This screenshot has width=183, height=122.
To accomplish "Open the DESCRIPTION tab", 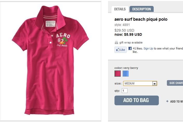I will (141, 9).
